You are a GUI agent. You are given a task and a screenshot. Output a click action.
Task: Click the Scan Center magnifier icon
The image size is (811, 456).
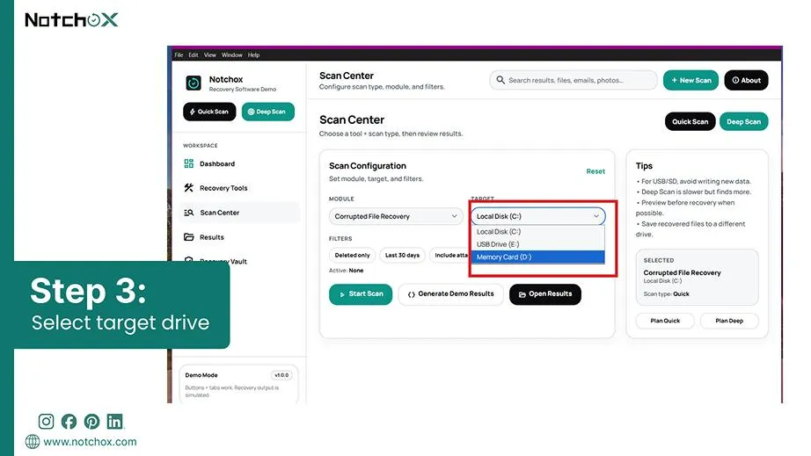tap(189, 213)
